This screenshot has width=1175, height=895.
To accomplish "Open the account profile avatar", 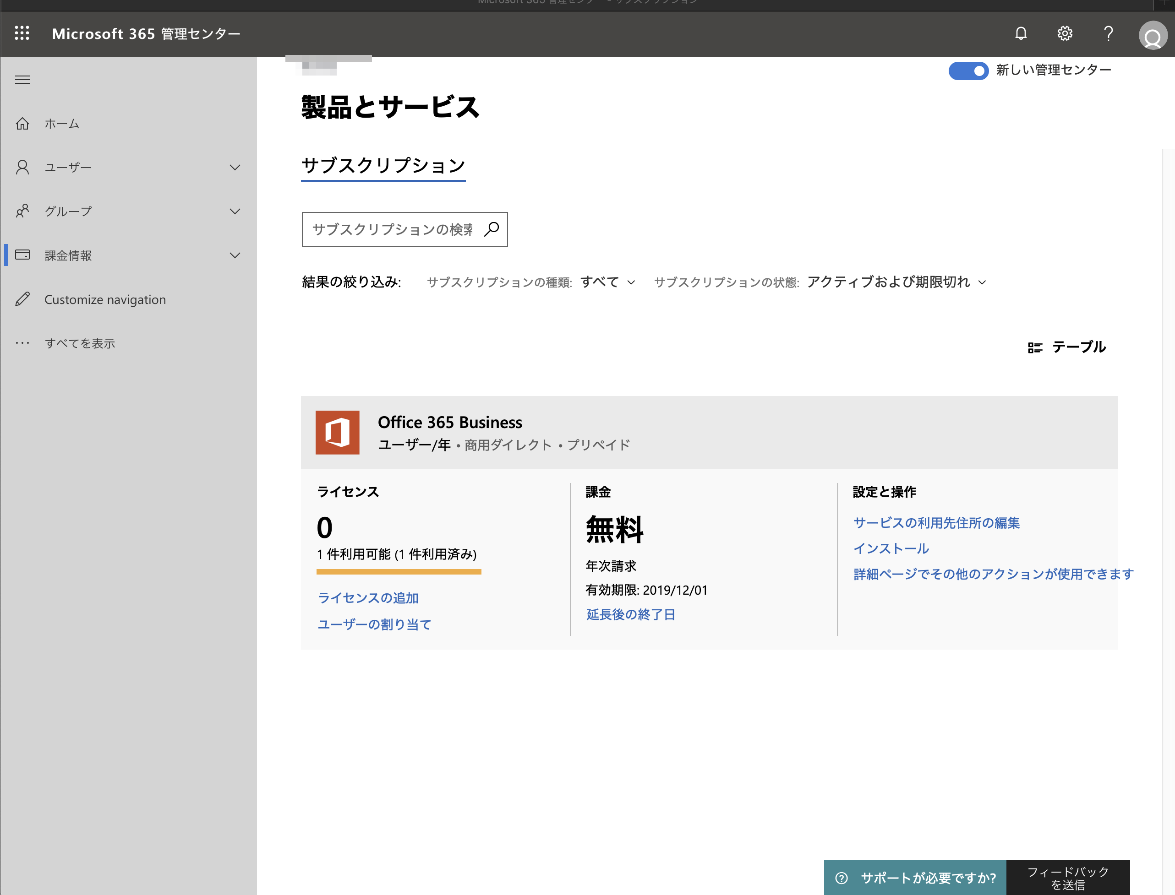I will (x=1153, y=35).
